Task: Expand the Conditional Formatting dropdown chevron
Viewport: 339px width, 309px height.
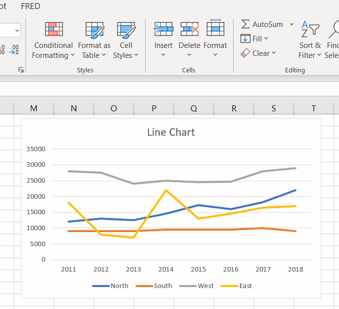Action: pos(72,55)
